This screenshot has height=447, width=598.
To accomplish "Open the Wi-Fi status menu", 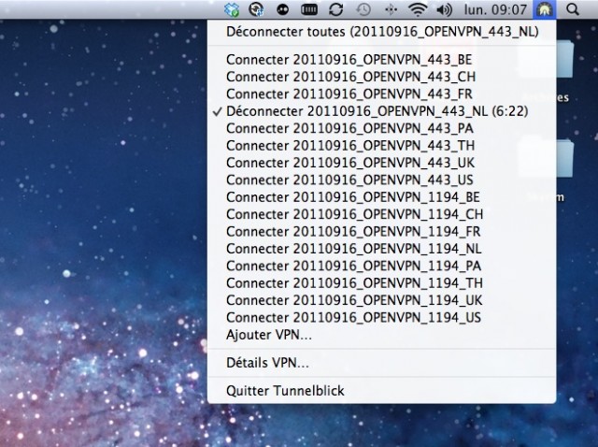I will pos(418,9).
